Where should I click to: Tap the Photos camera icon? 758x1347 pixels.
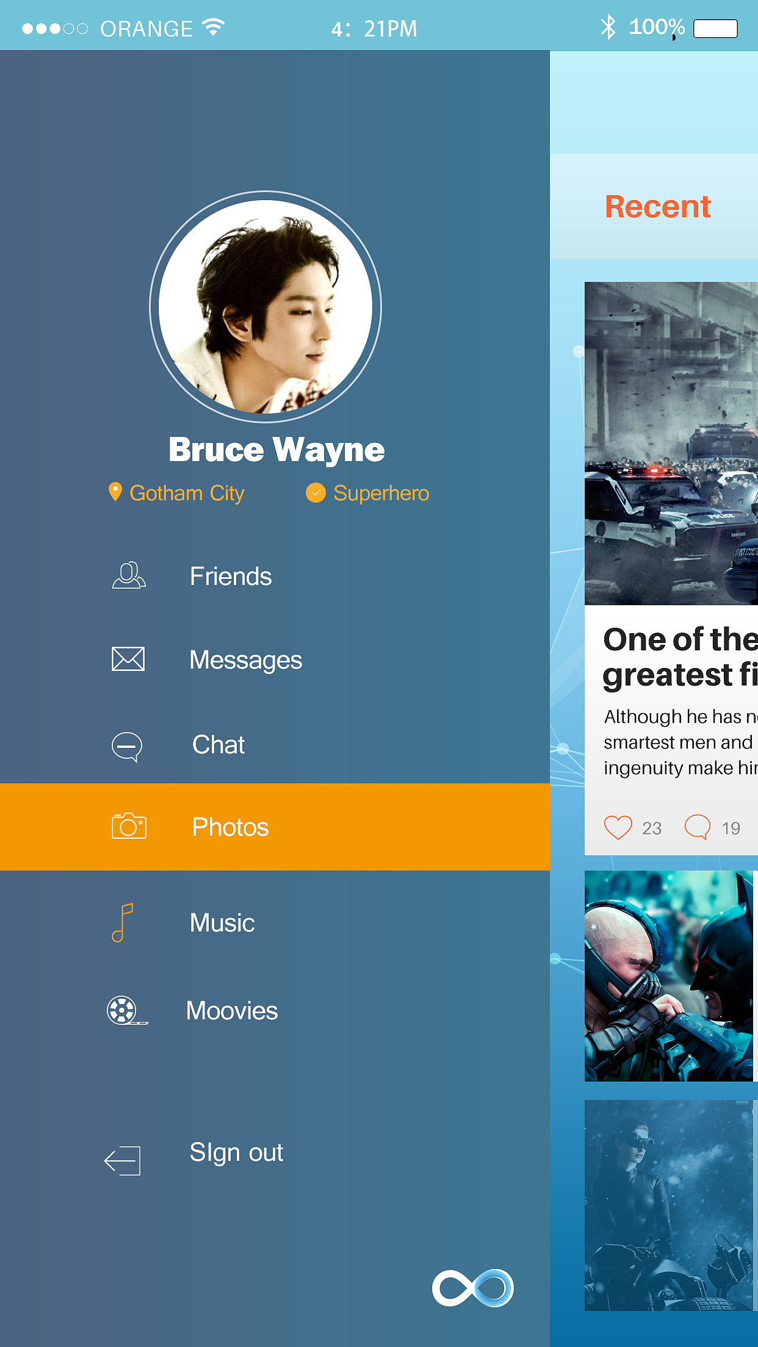point(129,826)
